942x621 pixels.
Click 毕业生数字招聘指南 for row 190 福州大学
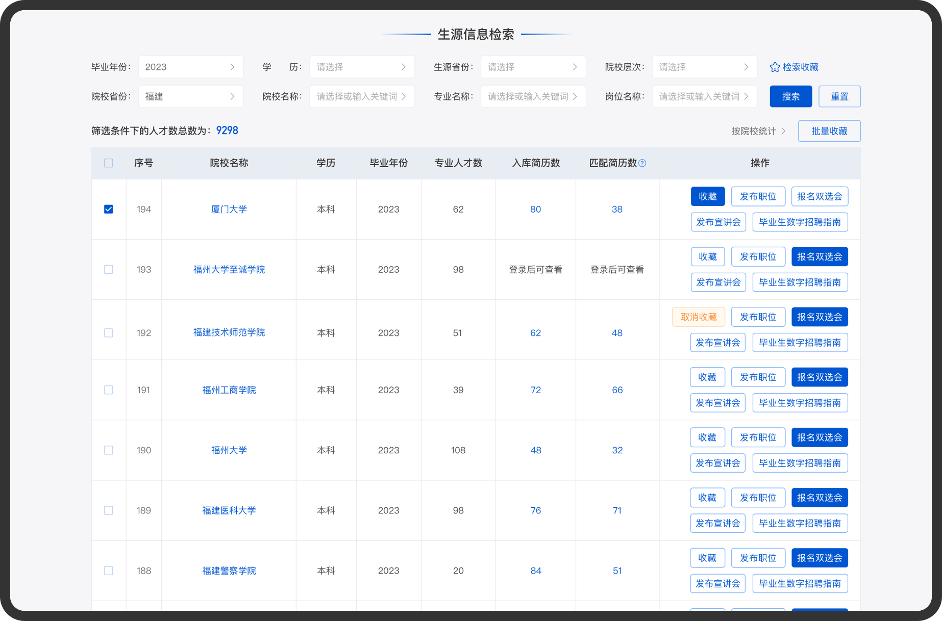800,463
